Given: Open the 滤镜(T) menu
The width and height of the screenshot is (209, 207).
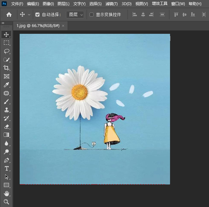Looking at the screenshot, I should coord(111,4).
